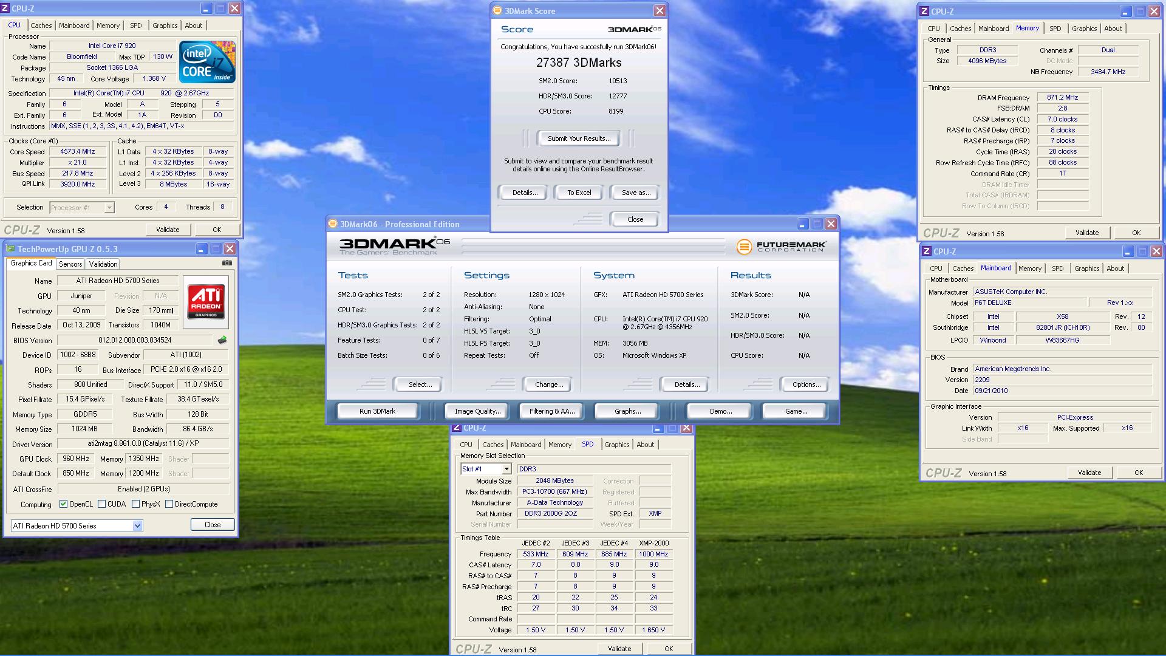Expand the Slot #1 memory slot dropdown

click(505, 469)
